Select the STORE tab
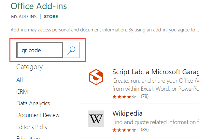199x139 pixels. click(x=51, y=17)
